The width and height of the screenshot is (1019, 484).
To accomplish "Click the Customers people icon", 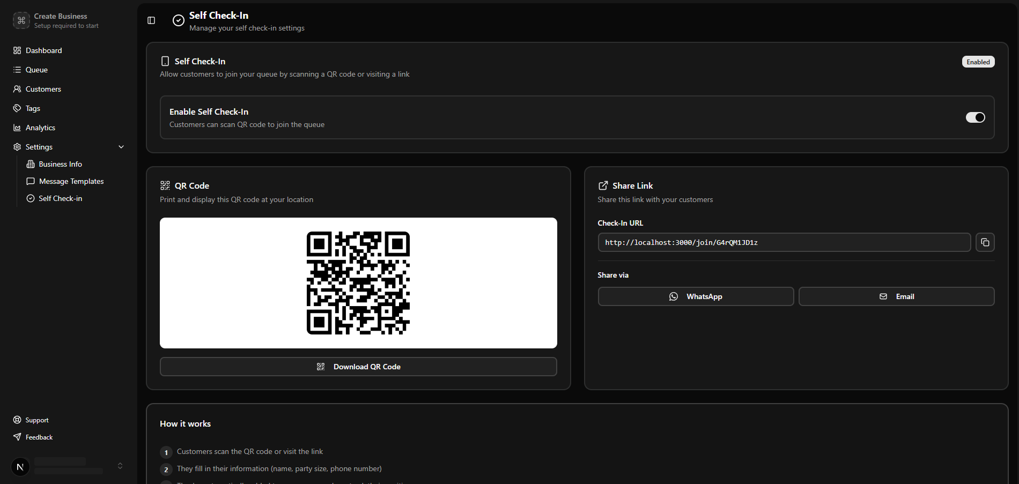I will click(x=17, y=89).
